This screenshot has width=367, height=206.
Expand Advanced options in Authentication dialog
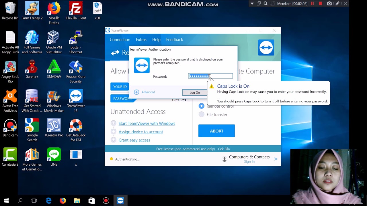(145, 92)
